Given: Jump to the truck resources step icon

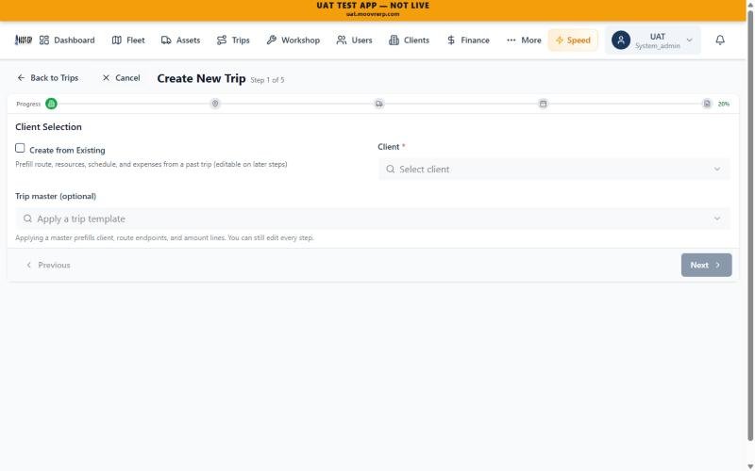Looking at the screenshot, I should coord(379,104).
